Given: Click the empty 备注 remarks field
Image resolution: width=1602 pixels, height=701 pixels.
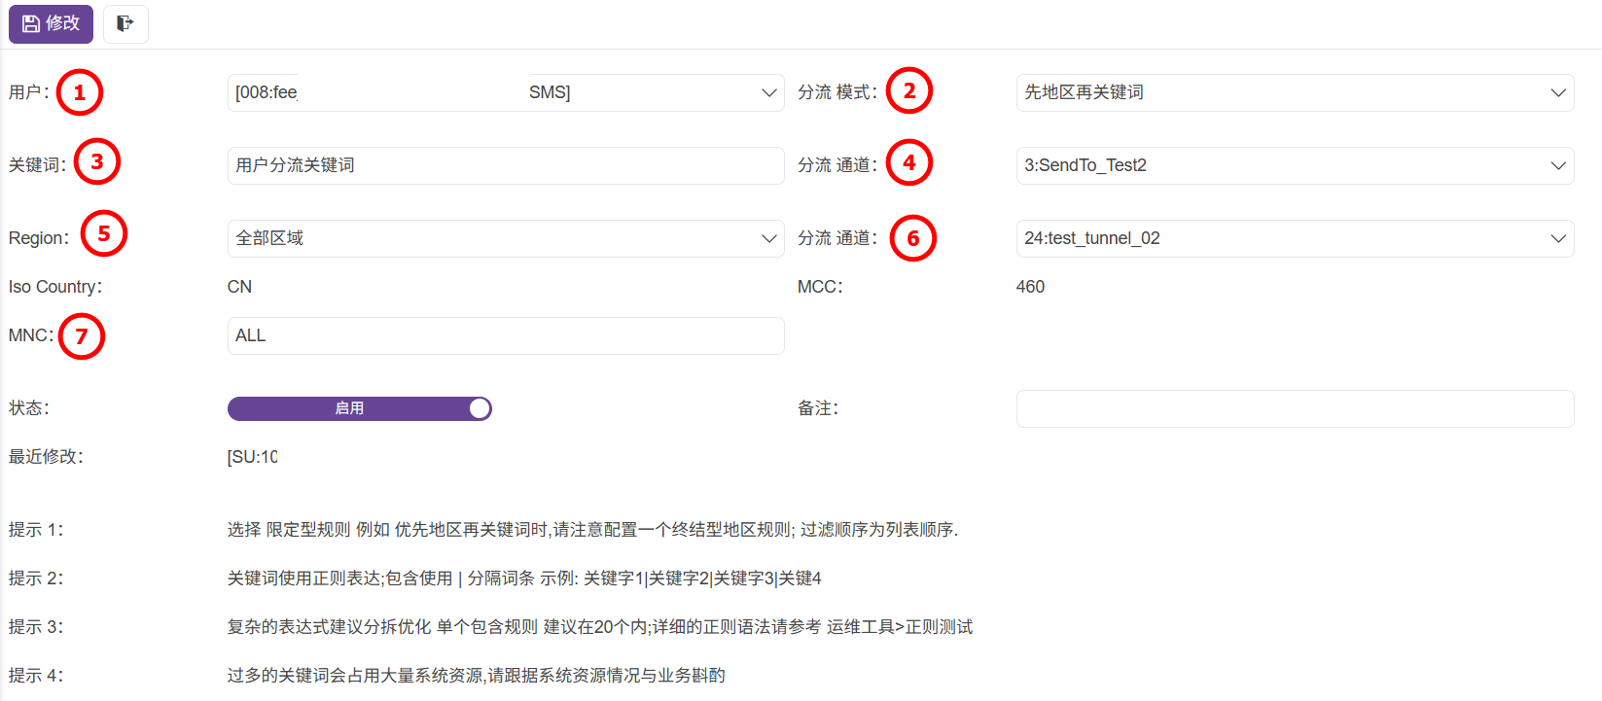Looking at the screenshot, I should click(1294, 408).
